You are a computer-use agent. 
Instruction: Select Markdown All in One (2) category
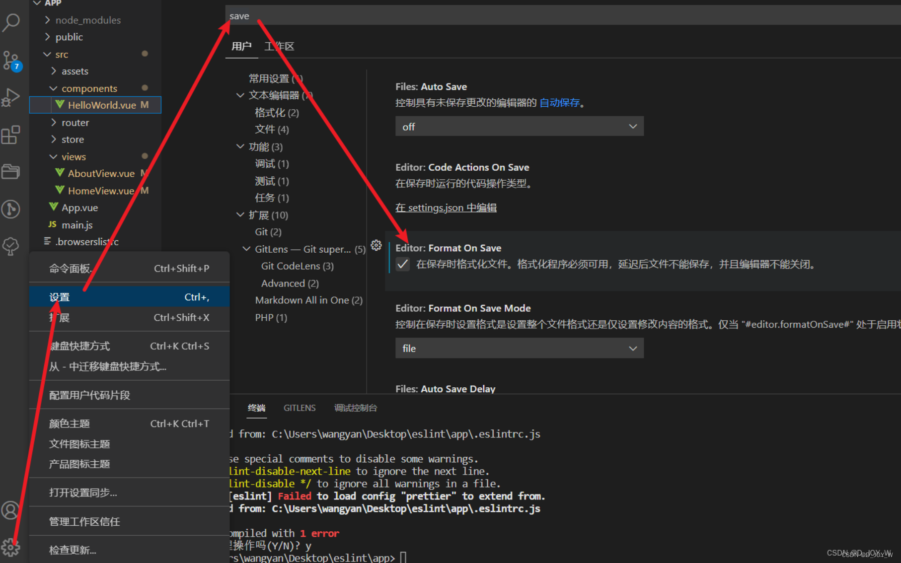pos(309,300)
